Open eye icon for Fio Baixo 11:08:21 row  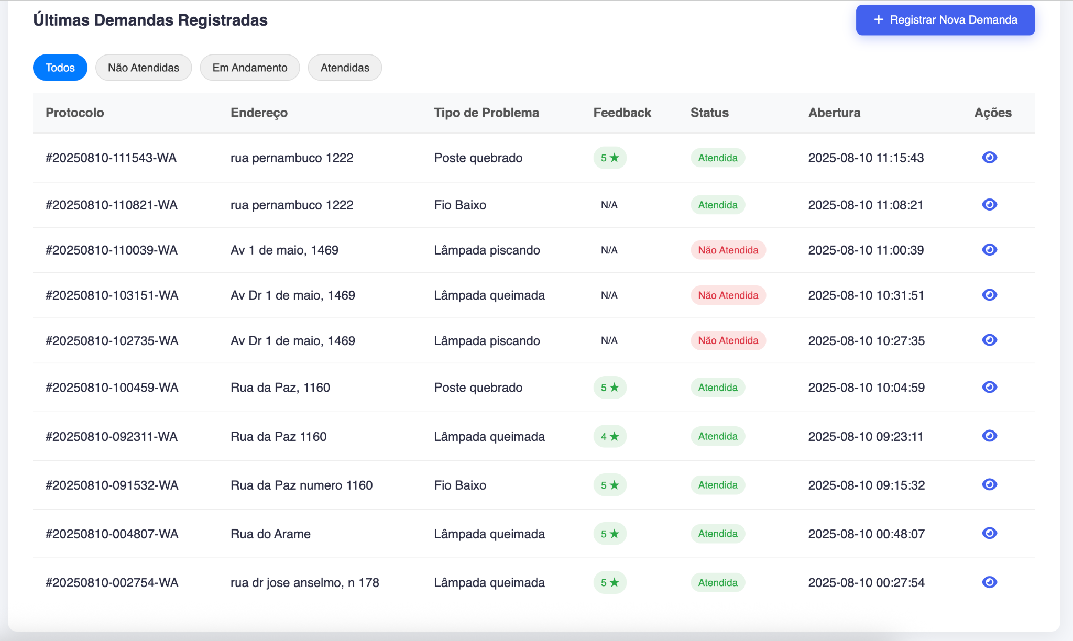click(989, 205)
